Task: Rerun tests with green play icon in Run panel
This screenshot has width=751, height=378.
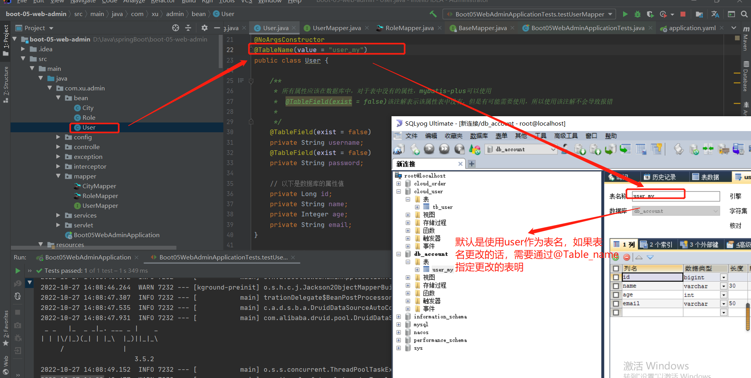Action: (x=18, y=270)
